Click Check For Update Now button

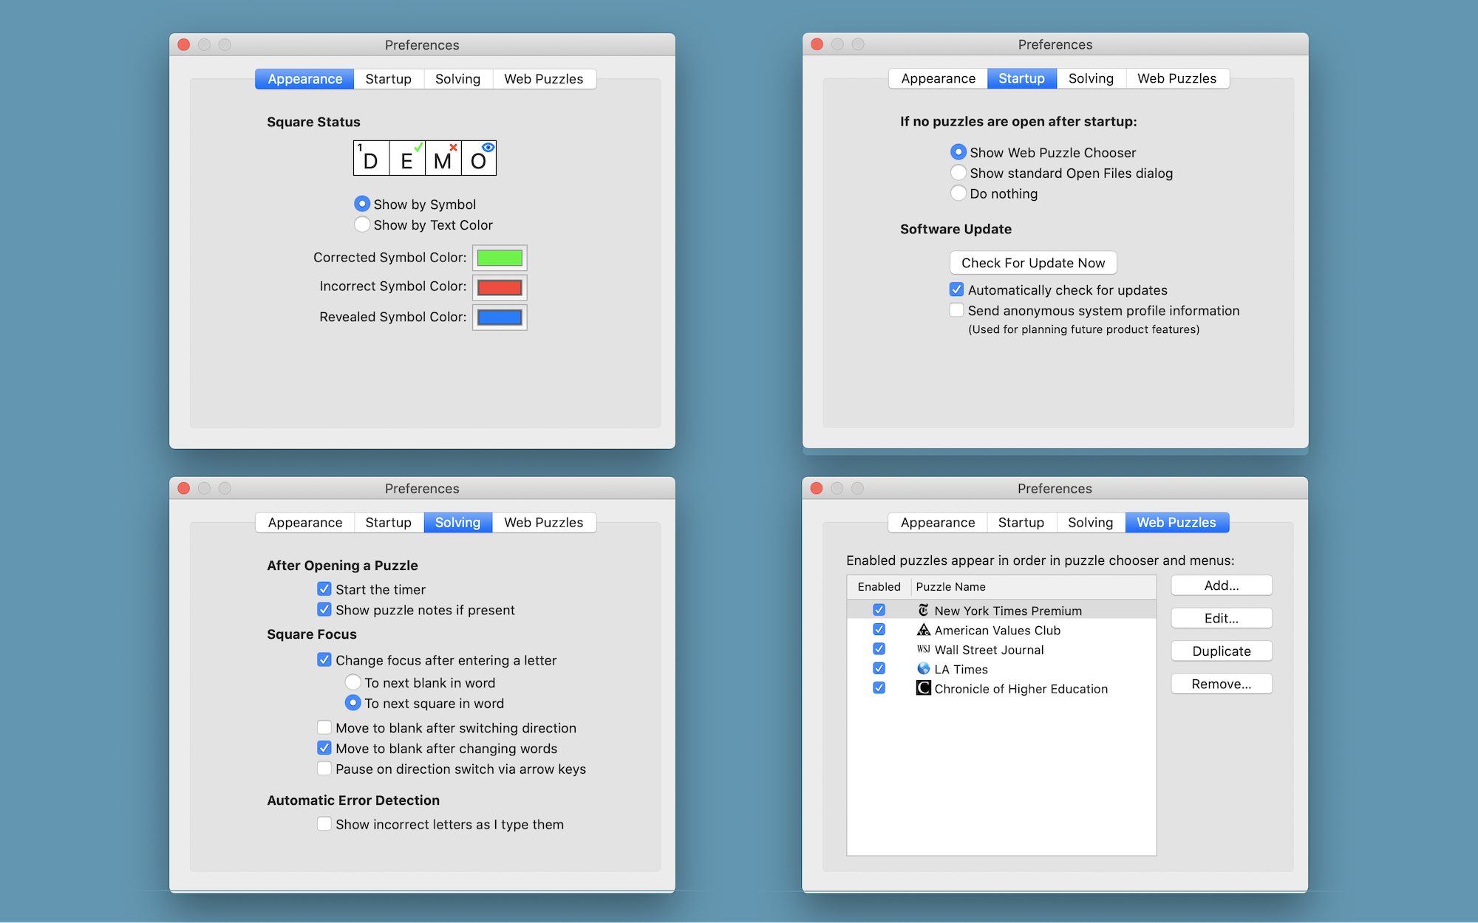point(1029,261)
